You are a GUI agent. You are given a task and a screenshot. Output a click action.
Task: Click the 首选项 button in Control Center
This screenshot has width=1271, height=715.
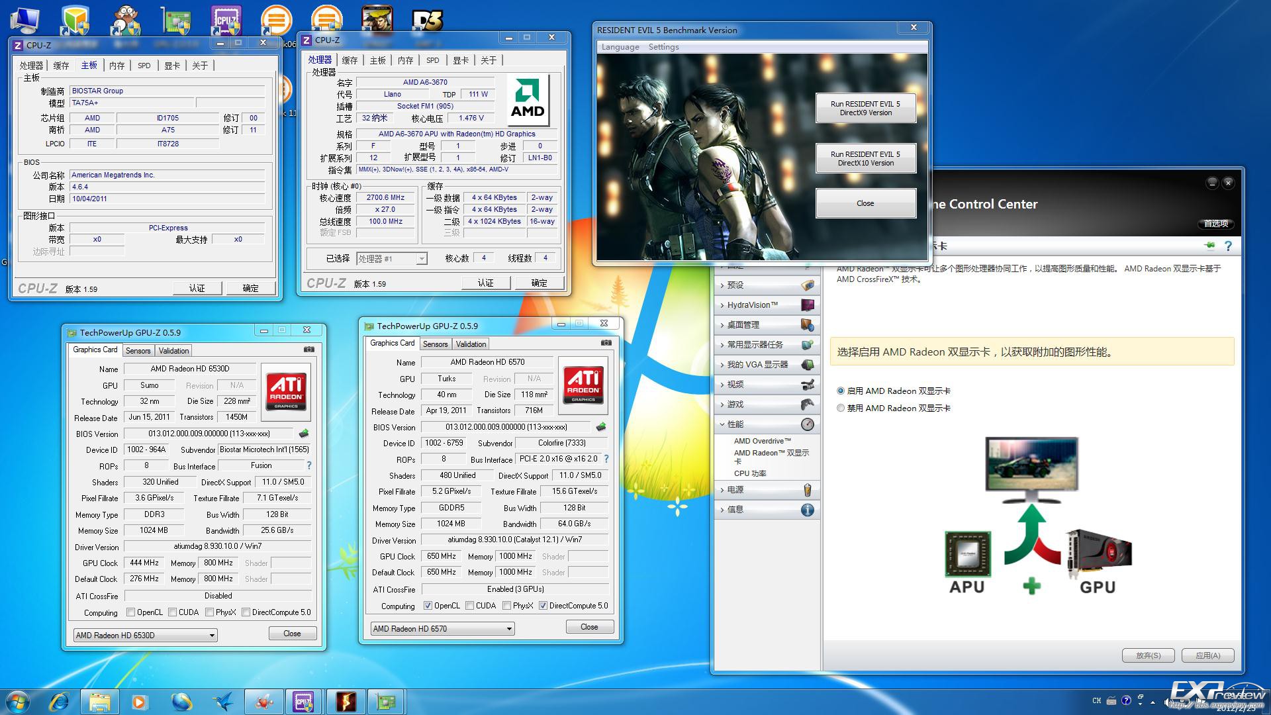tap(1216, 224)
